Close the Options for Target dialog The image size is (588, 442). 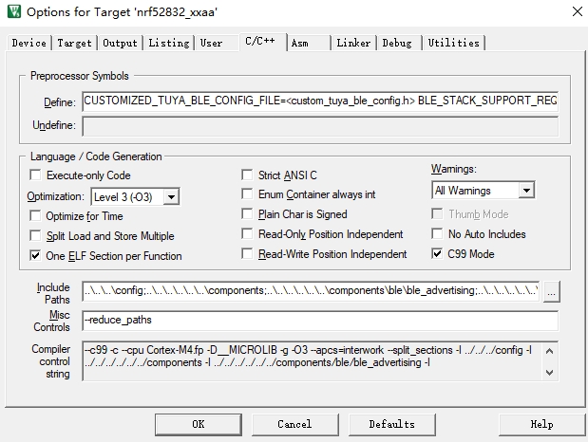coord(578,11)
